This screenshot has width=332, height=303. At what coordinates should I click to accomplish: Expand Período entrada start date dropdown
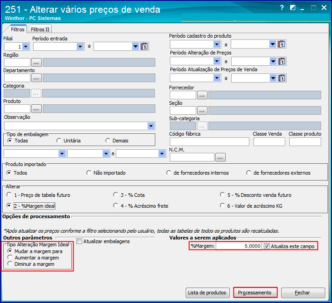click(80, 47)
